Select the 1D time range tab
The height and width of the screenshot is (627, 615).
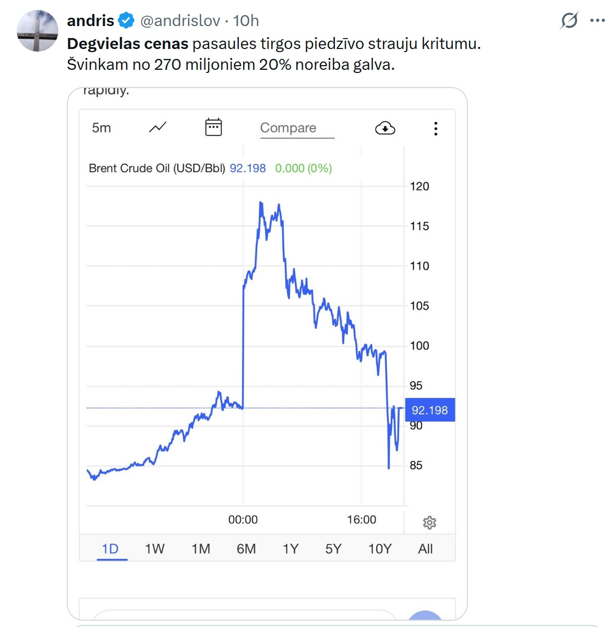click(110, 549)
